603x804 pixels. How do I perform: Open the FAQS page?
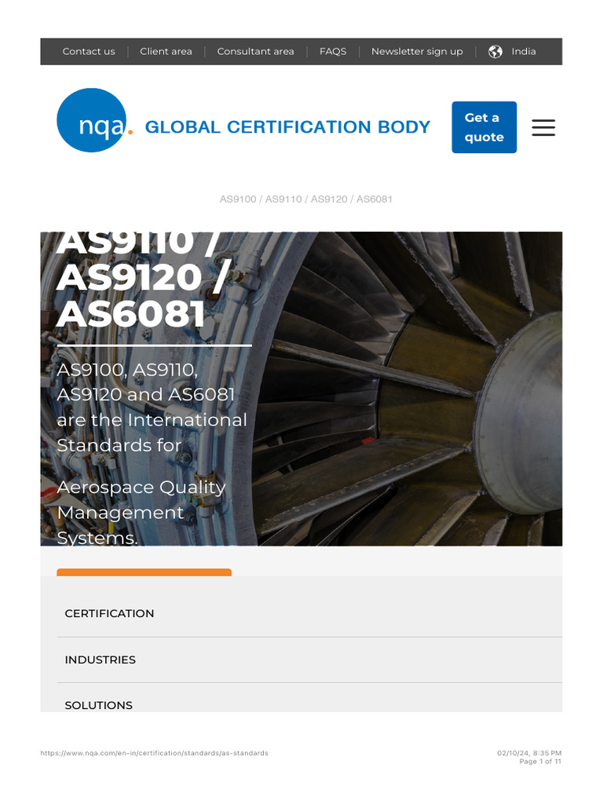(x=333, y=51)
